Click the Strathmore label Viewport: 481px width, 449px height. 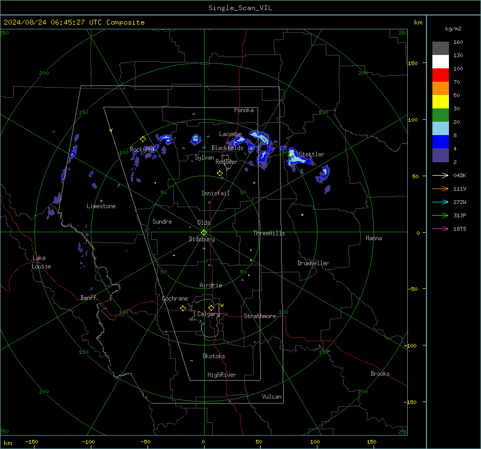(x=260, y=316)
